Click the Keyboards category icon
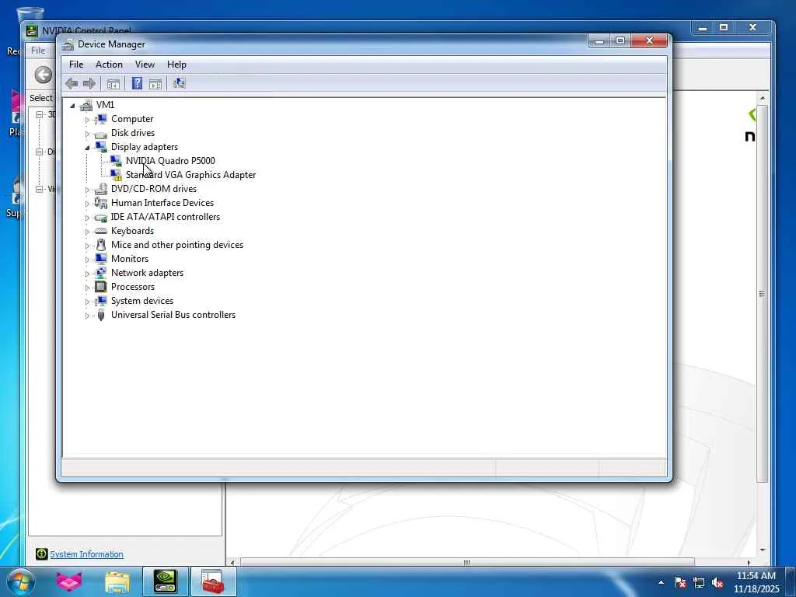 (x=101, y=231)
